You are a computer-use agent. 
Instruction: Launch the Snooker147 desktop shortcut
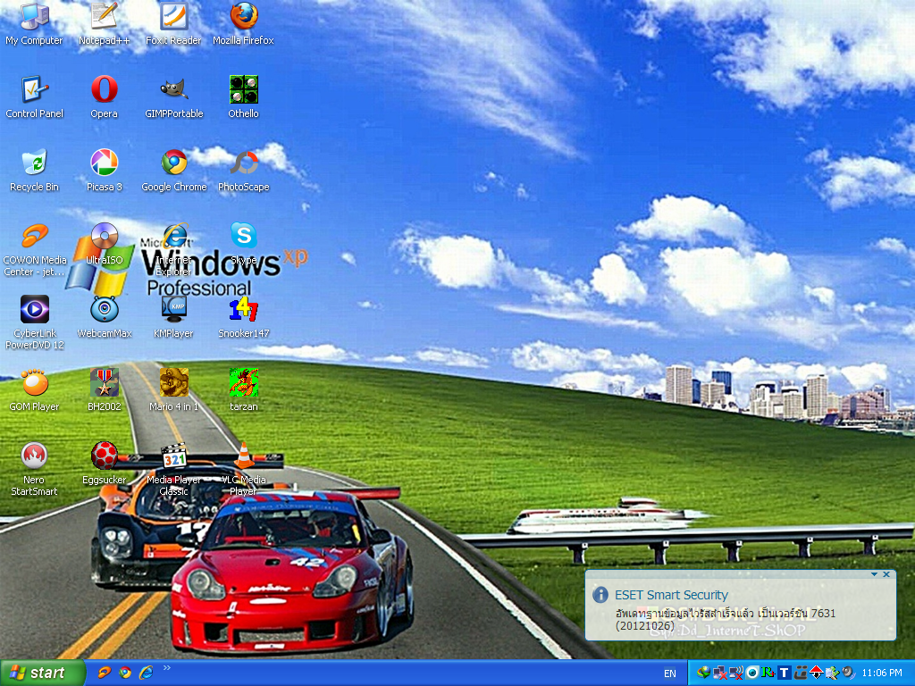pyautogui.click(x=243, y=317)
